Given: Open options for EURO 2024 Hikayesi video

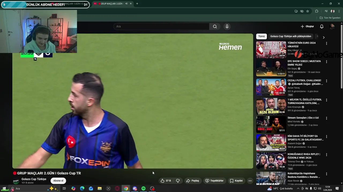Looking at the screenshot, I should 326,43.
